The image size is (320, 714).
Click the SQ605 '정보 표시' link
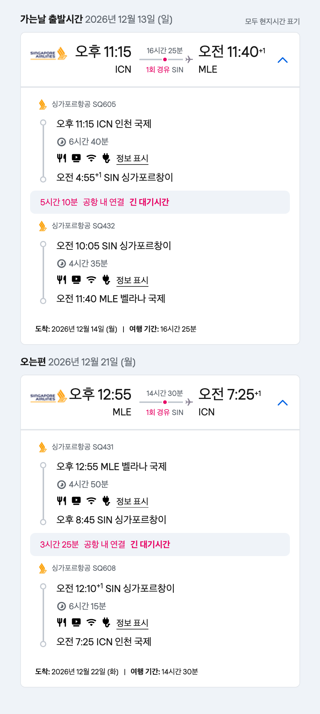pos(132,158)
